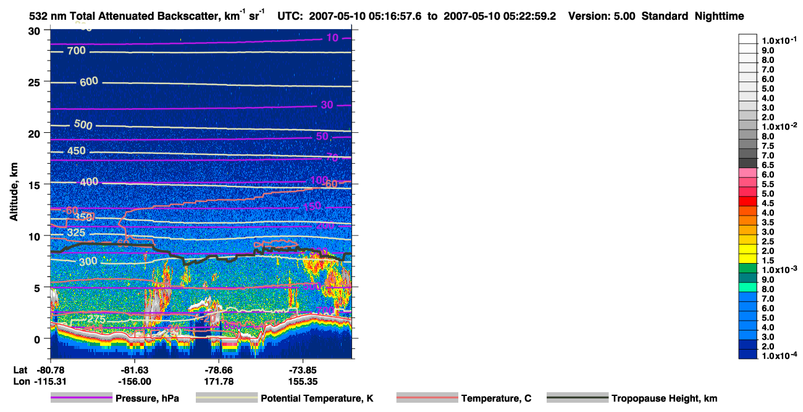Click the 300 potential temperature contour label
The image size is (803, 412).
89,262
